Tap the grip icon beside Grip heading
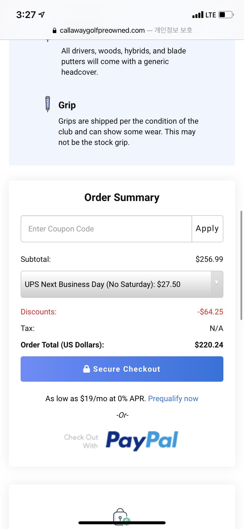 coord(47,104)
